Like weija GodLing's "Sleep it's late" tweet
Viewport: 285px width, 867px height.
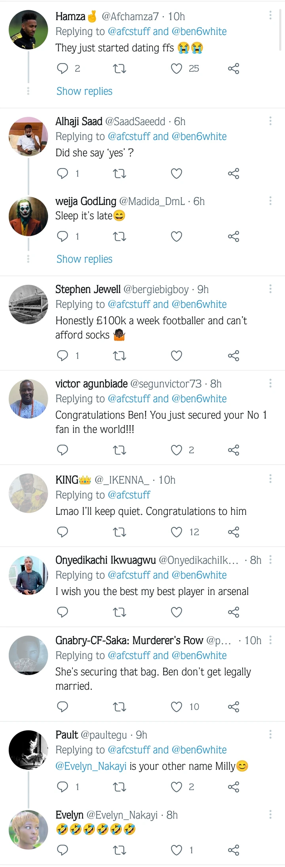point(177,236)
